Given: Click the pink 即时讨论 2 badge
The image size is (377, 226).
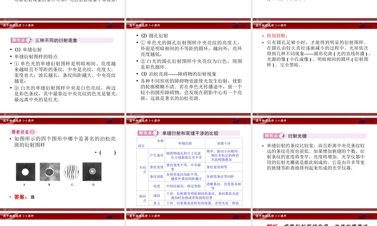Looking at the screenshot, I should tap(23, 132).
